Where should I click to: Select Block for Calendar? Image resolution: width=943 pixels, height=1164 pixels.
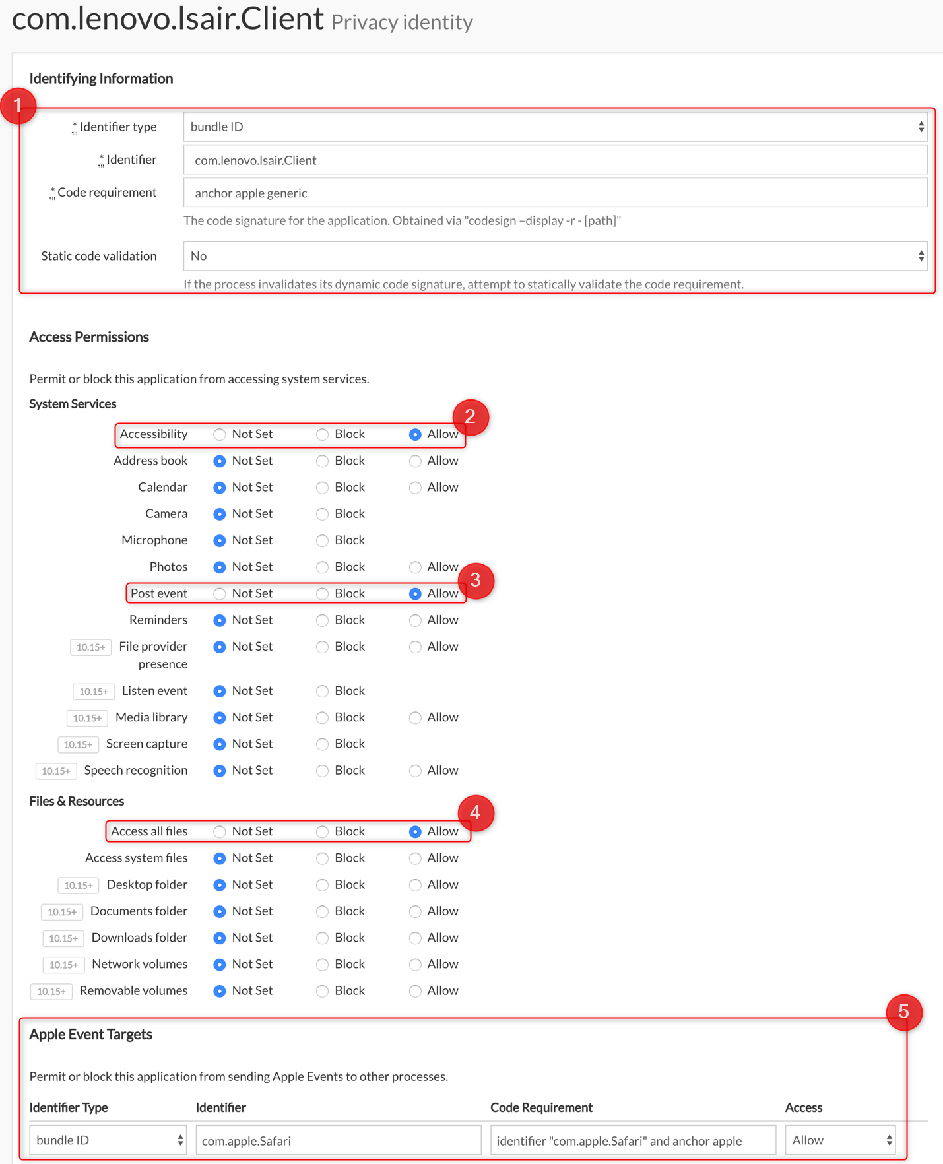click(x=322, y=488)
